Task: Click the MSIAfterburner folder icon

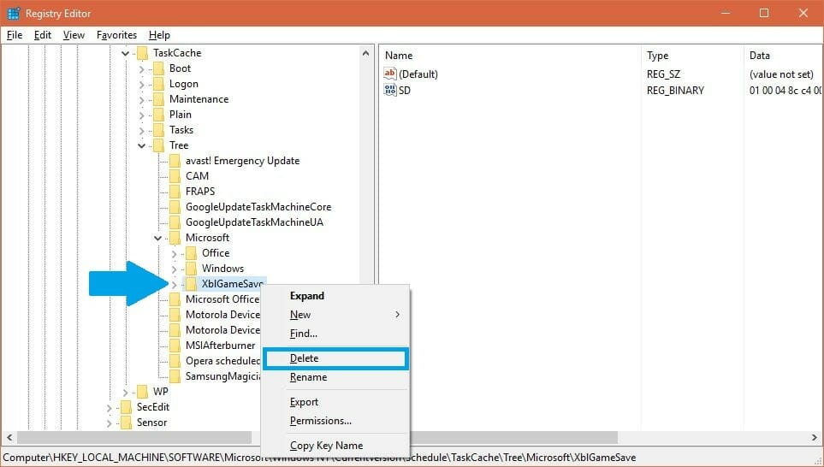Action: (175, 346)
